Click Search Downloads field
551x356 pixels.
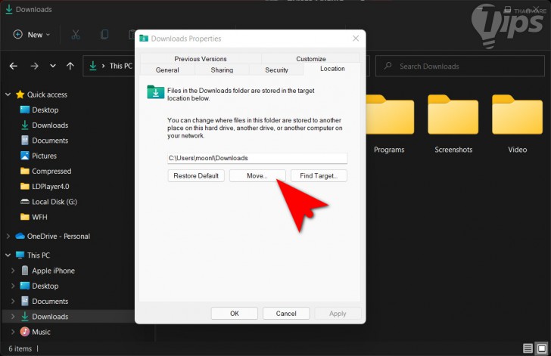pyautogui.click(x=460, y=66)
